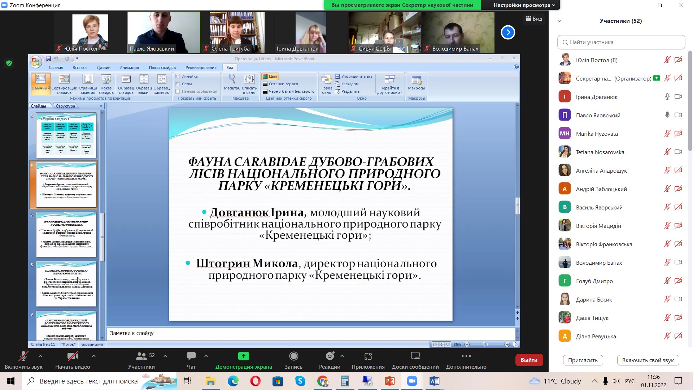Image resolution: width=693 pixels, height=390 pixels.
Task: Click the Screen share green icon
Action: click(x=243, y=356)
